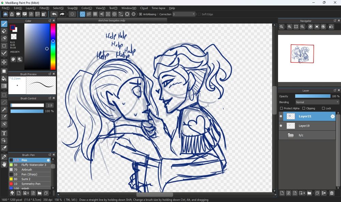Click the Layer21 settings gear
Viewport: 341px width, 202px height.
pos(332,116)
